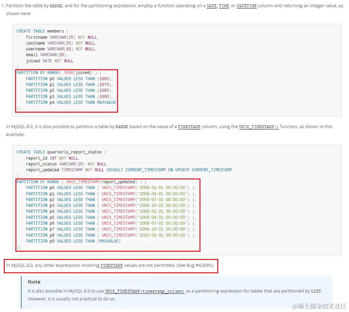This screenshot has width=349, height=312.
Task: Click 'p9 VALUES LESS THAN (MAXVALUE)' line
Action: 73,241
